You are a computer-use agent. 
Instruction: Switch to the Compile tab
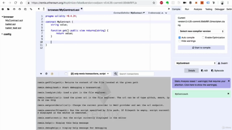point(176,9)
